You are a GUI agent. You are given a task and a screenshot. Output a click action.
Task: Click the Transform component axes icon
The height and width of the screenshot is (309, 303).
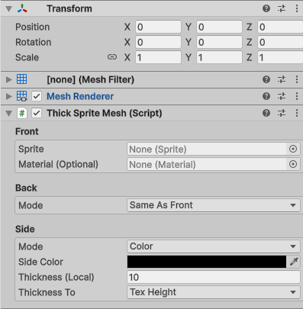click(x=22, y=8)
